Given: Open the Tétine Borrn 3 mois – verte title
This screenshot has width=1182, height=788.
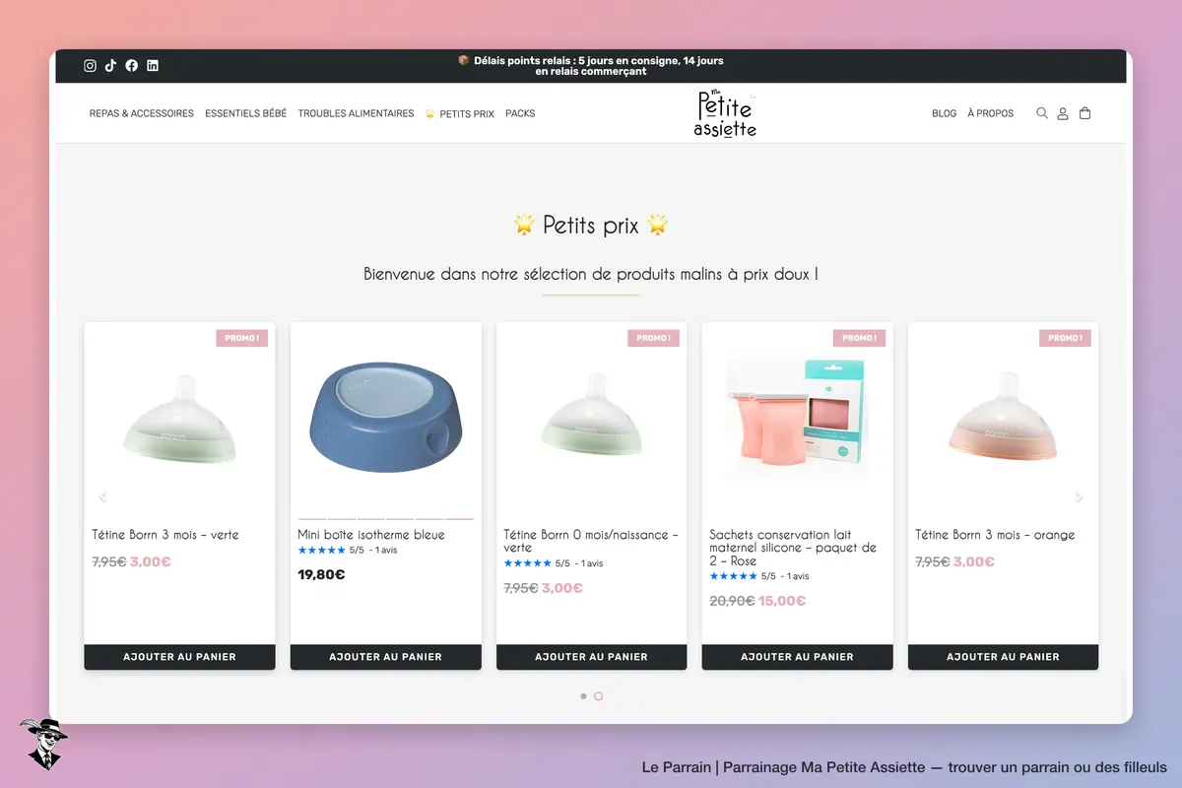Looking at the screenshot, I should point(165,535).
